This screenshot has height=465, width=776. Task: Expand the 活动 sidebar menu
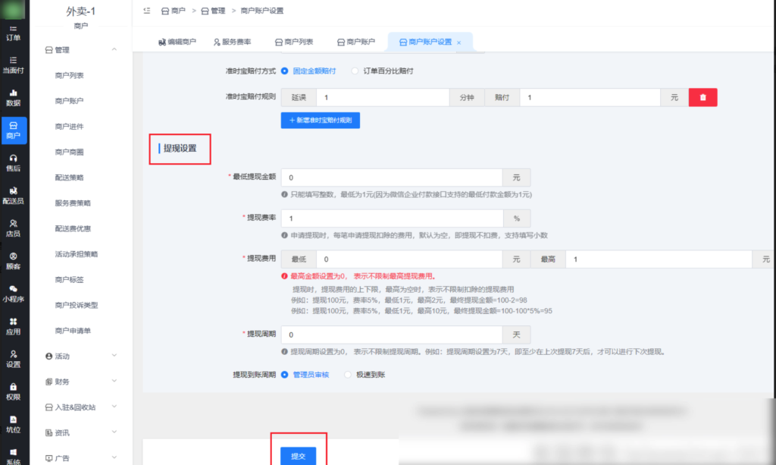[x=80, y=356]
